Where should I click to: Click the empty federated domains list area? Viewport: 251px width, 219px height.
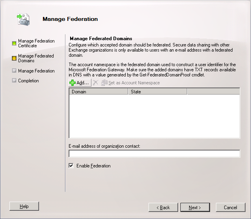click(154, 116)
